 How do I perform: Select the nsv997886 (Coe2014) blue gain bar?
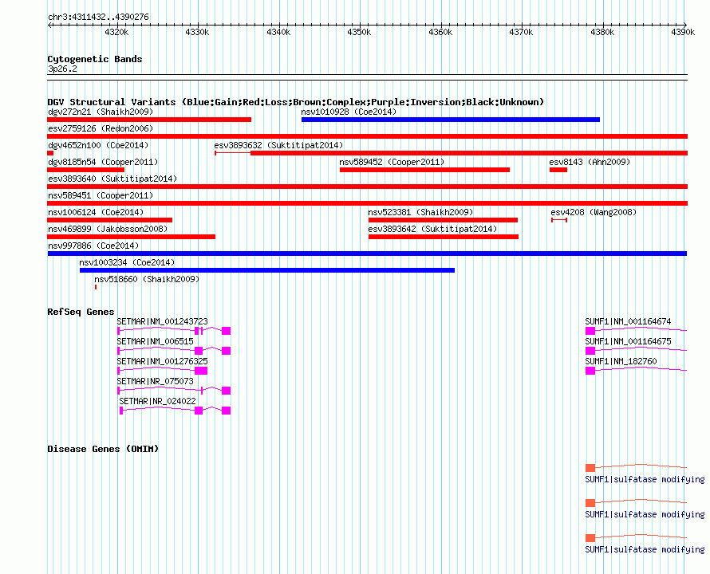click(367, 254)
